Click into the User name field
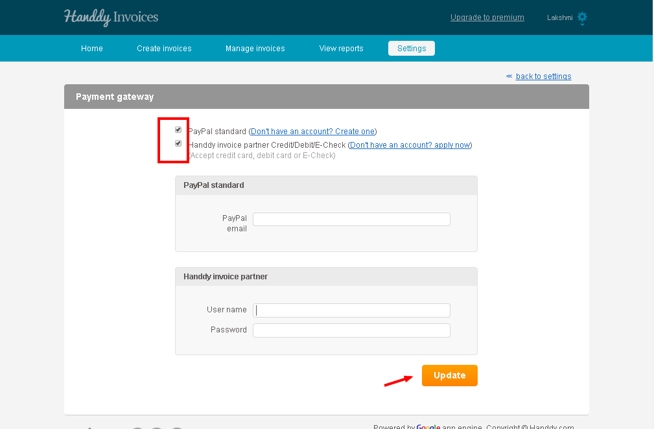The width and height of the screenshot is (654, 429). [351, 310]
